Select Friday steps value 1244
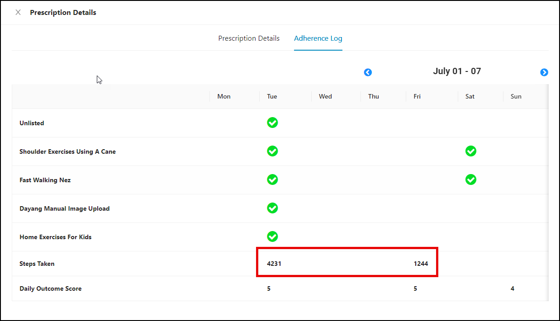The height and width of the screenshot is (321, 560). (x=421, y=264)
